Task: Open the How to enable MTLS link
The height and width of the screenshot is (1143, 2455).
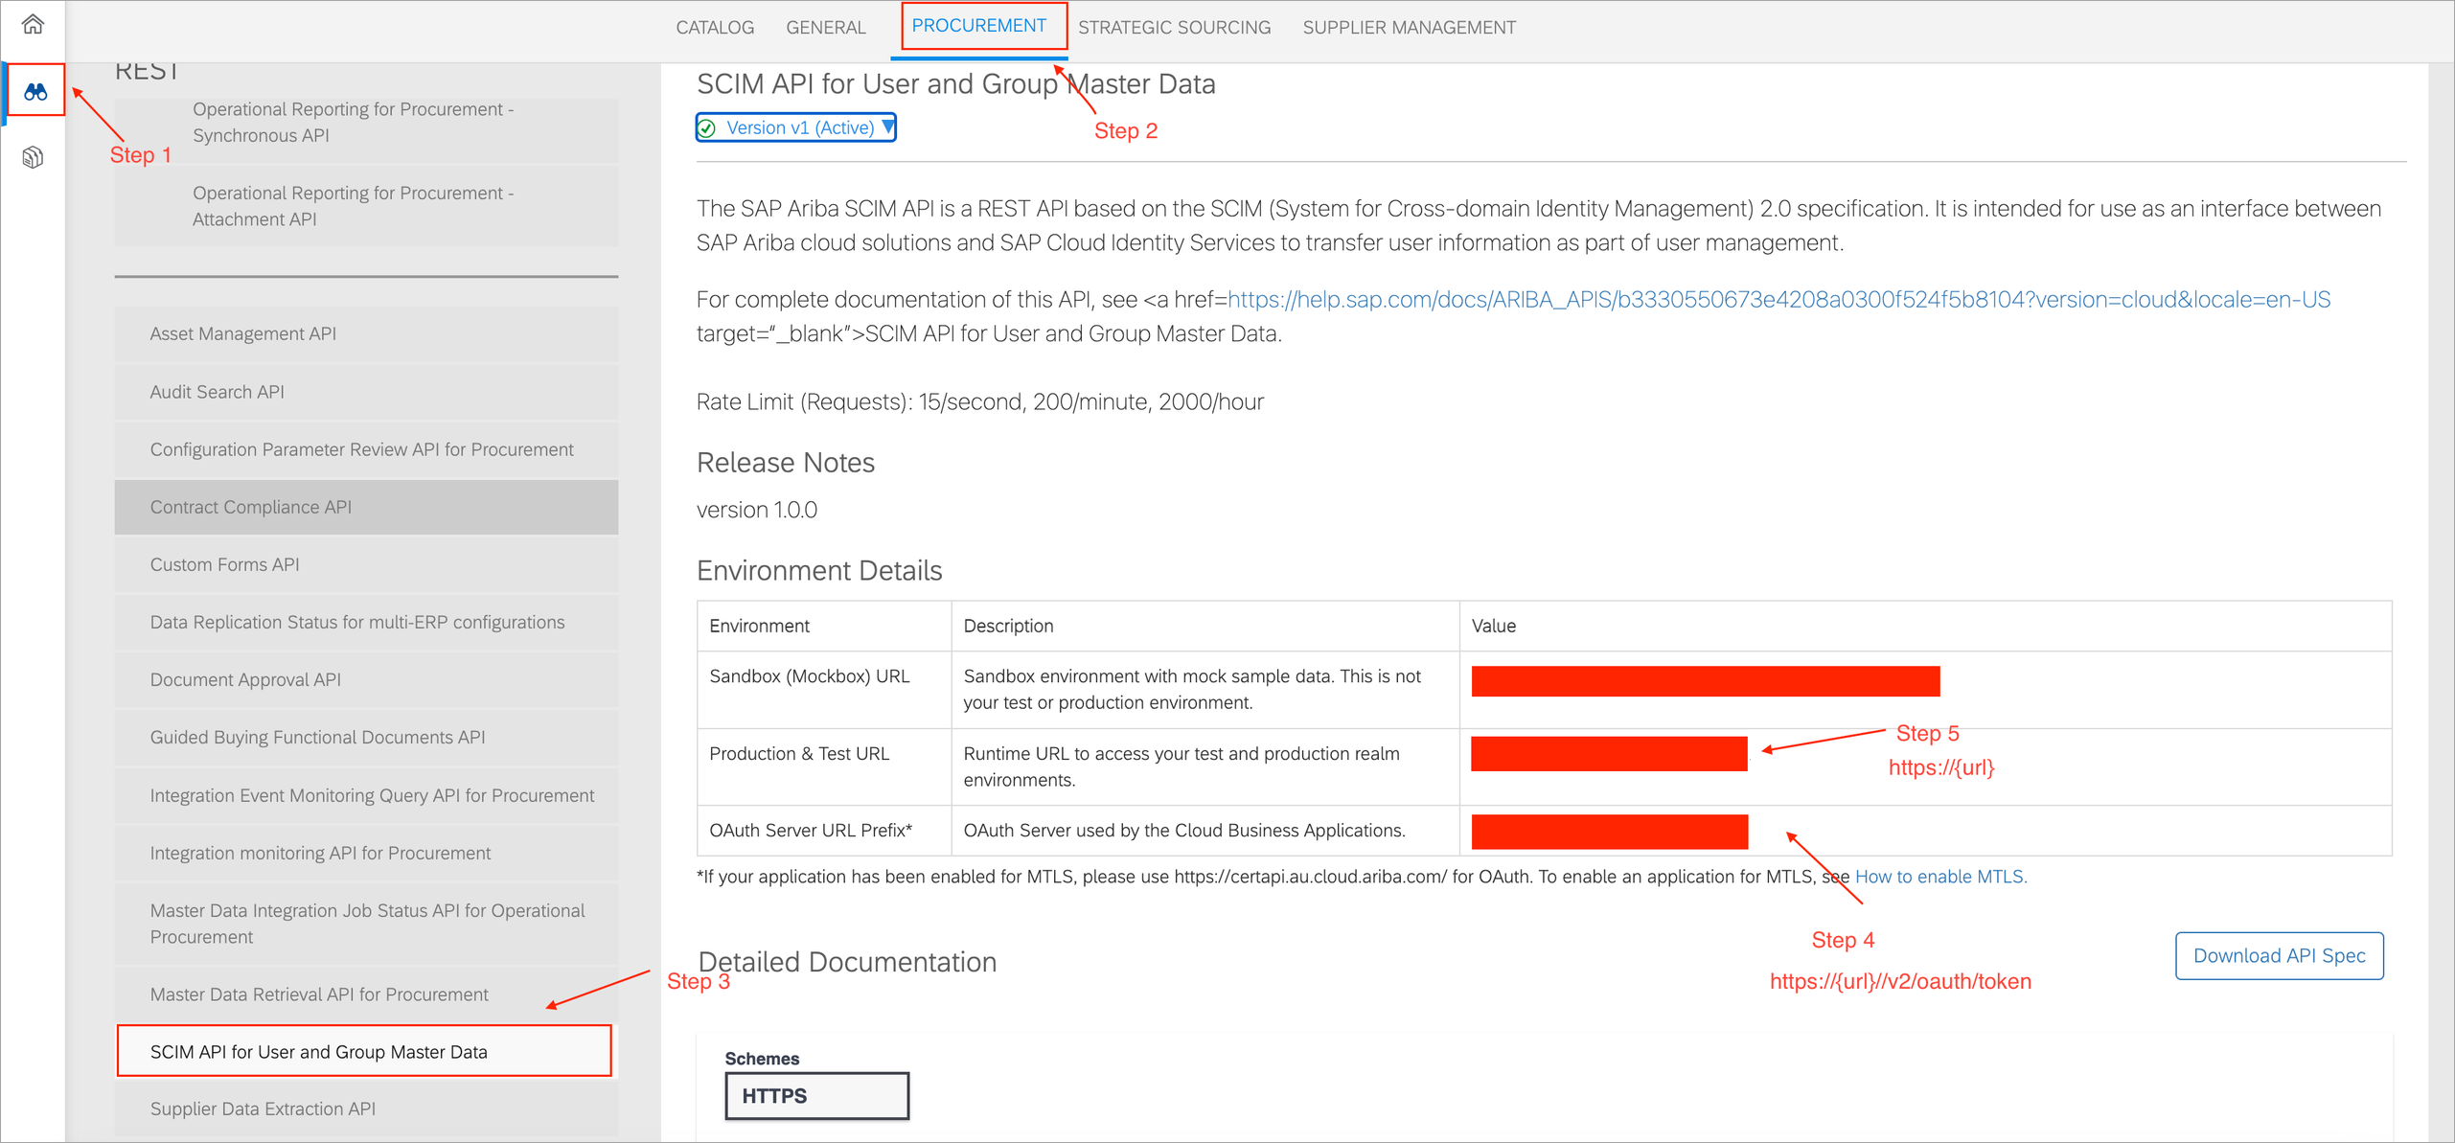Action: [x=1940, y=877]
